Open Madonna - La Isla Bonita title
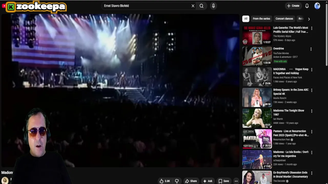The width and height of the screenshot is (328, 184). coord(291,154)
